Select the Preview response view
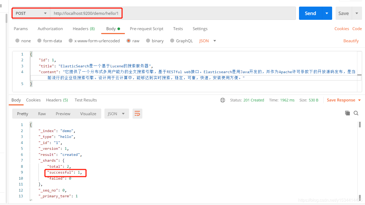The image size is (365, 205). pyautogui.click(x=63, y=114)
